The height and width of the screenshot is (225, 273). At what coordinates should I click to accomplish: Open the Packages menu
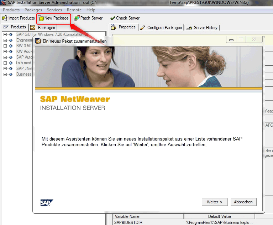(x=33, y=10)
